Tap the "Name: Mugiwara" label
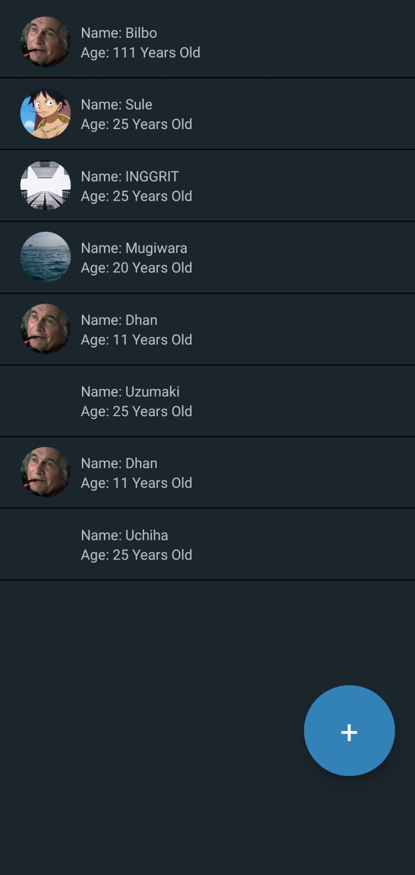The height and width of the screenshot is (875, 415). click(x=134, y=248)
